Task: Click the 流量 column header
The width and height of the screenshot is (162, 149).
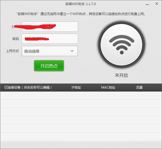Action: (139, 88)
